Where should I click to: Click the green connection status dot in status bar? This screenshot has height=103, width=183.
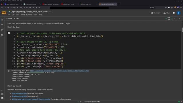[179, 102]
